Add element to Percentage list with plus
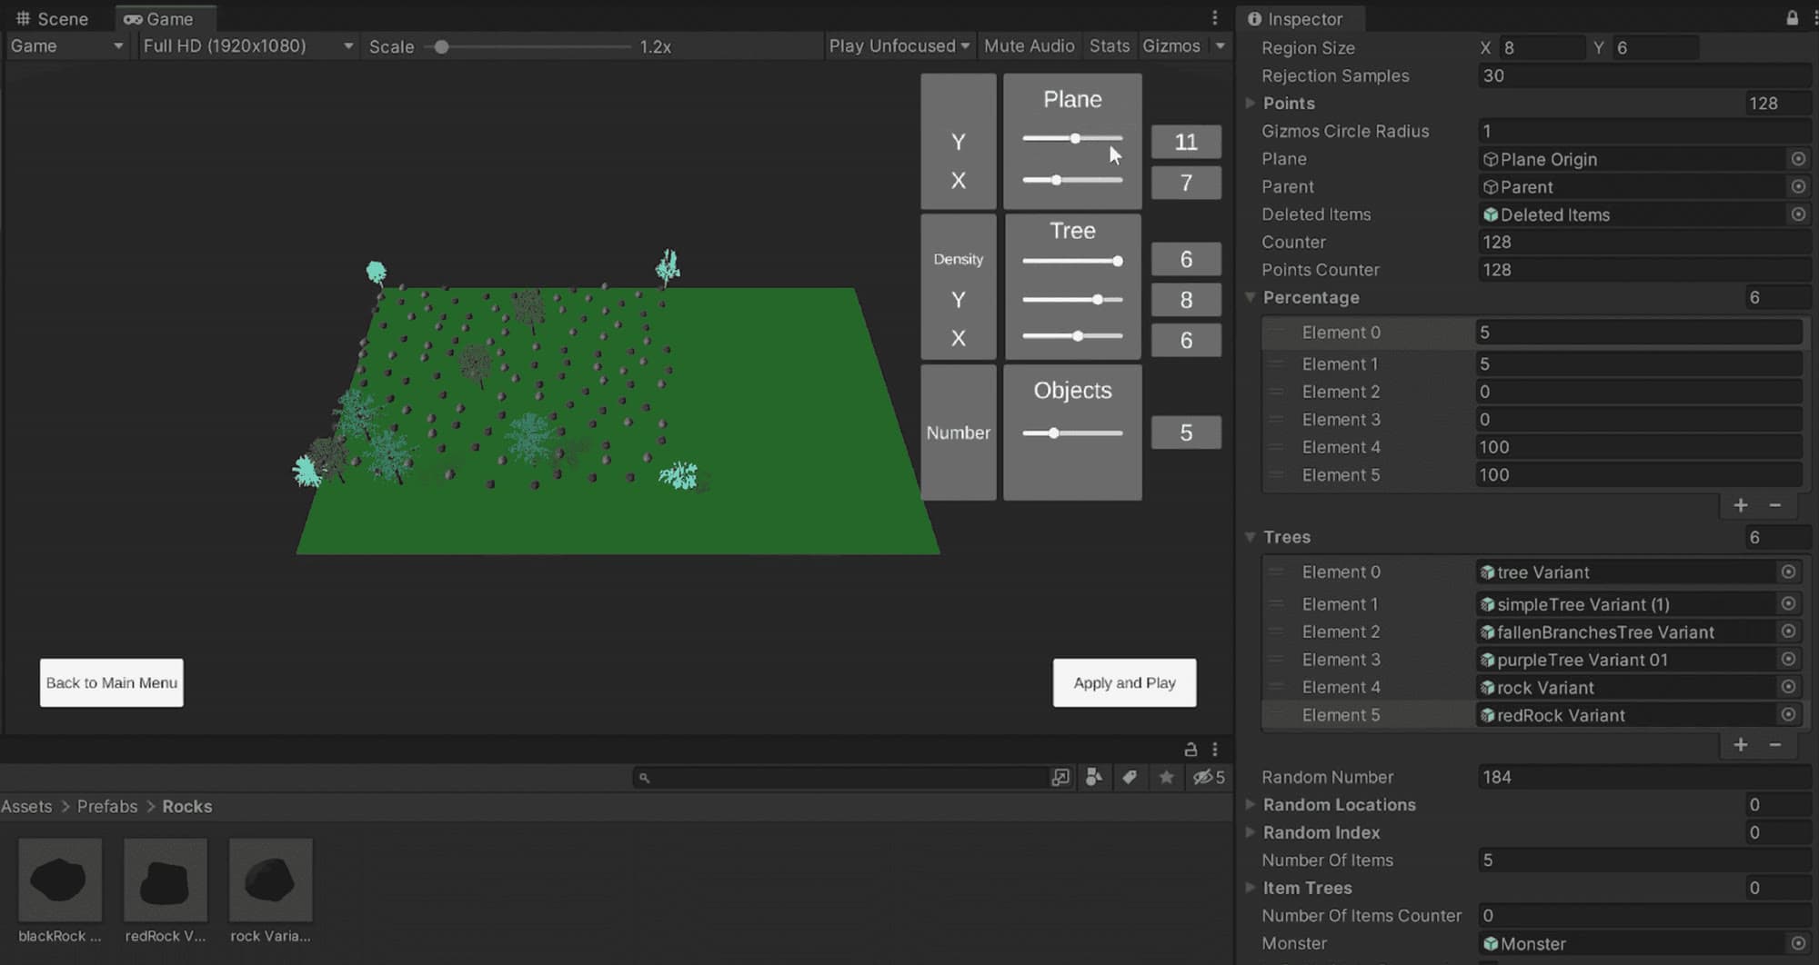The image size is (1819, 965). click(x=1741, y=505)
